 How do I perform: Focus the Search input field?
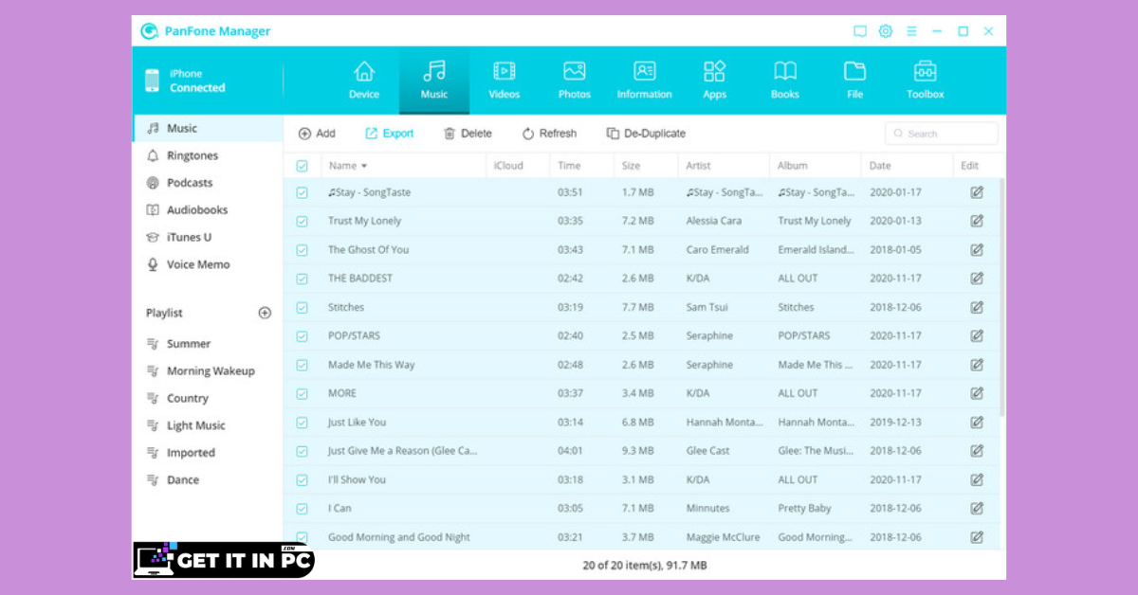[x=942, y=134]
